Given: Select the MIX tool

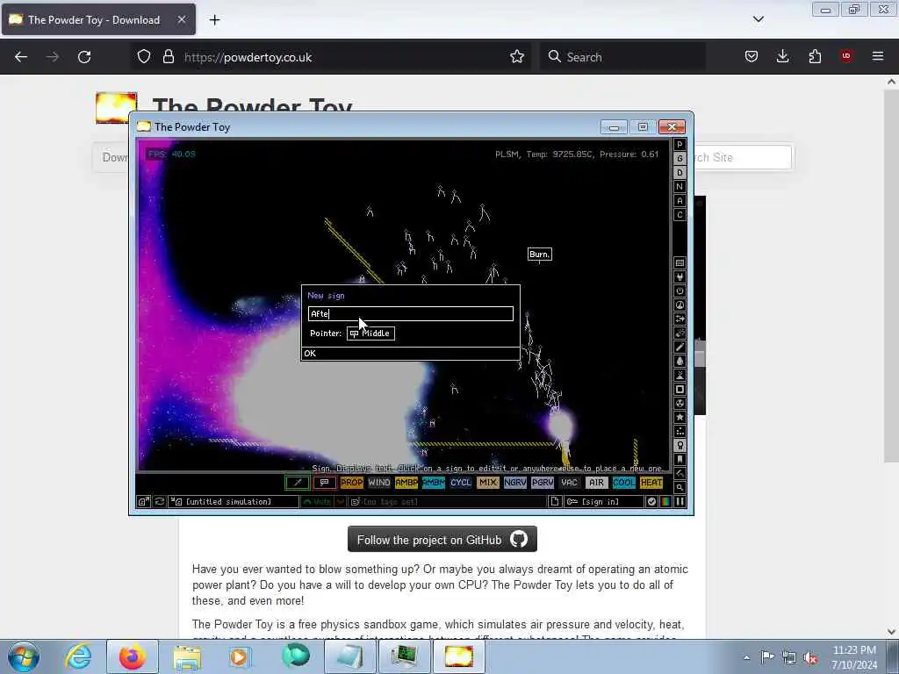Looking at the screenshot, I should pyautogui.click(x=488, y=483).
